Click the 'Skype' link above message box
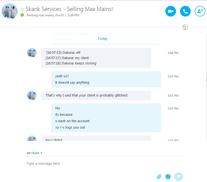The image size is (207, 182). tap(35, 153)
